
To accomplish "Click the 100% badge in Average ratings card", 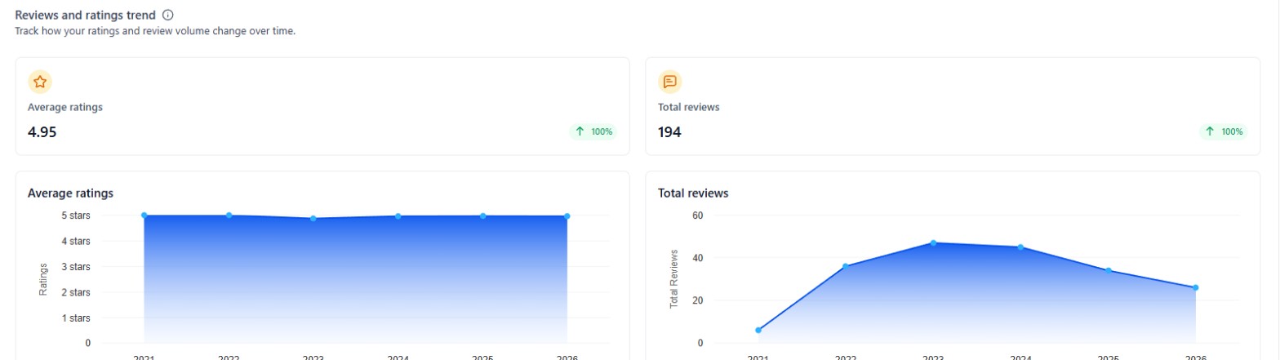I will [x=593, y=131].
